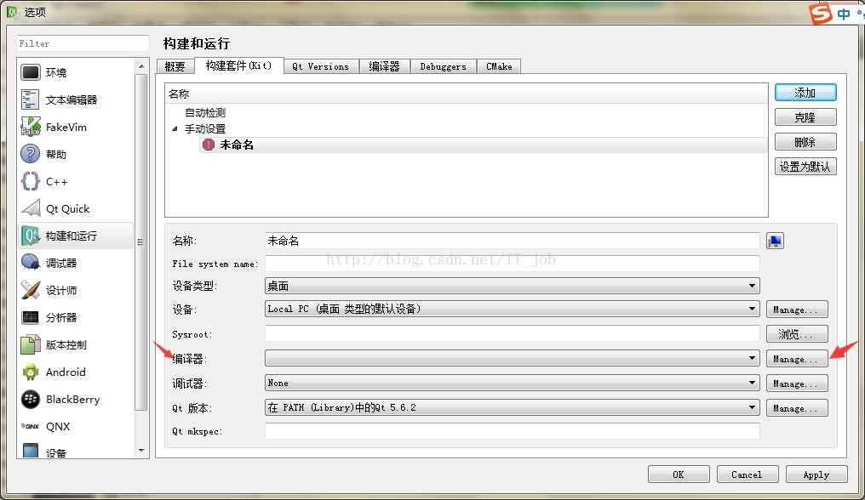Open the empty 编译器 compiler dropdown

(x=512, y=358)
